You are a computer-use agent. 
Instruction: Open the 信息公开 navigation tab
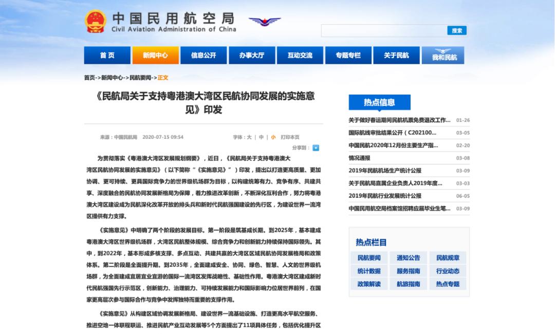203,55
